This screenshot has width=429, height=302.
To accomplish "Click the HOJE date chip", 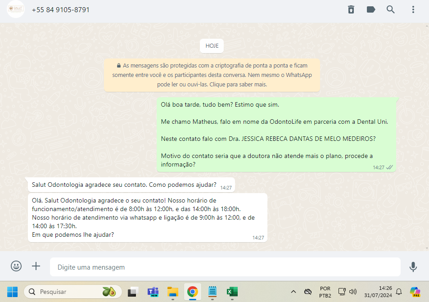I will 212,46.
